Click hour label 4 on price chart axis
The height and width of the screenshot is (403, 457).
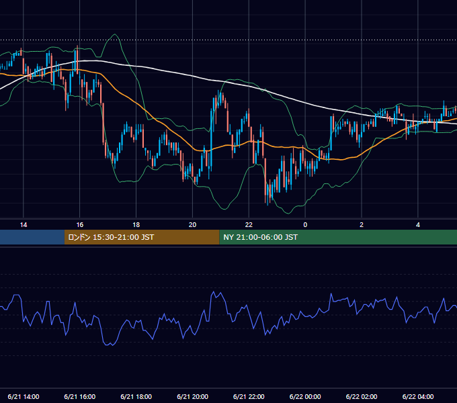[418, 225]
